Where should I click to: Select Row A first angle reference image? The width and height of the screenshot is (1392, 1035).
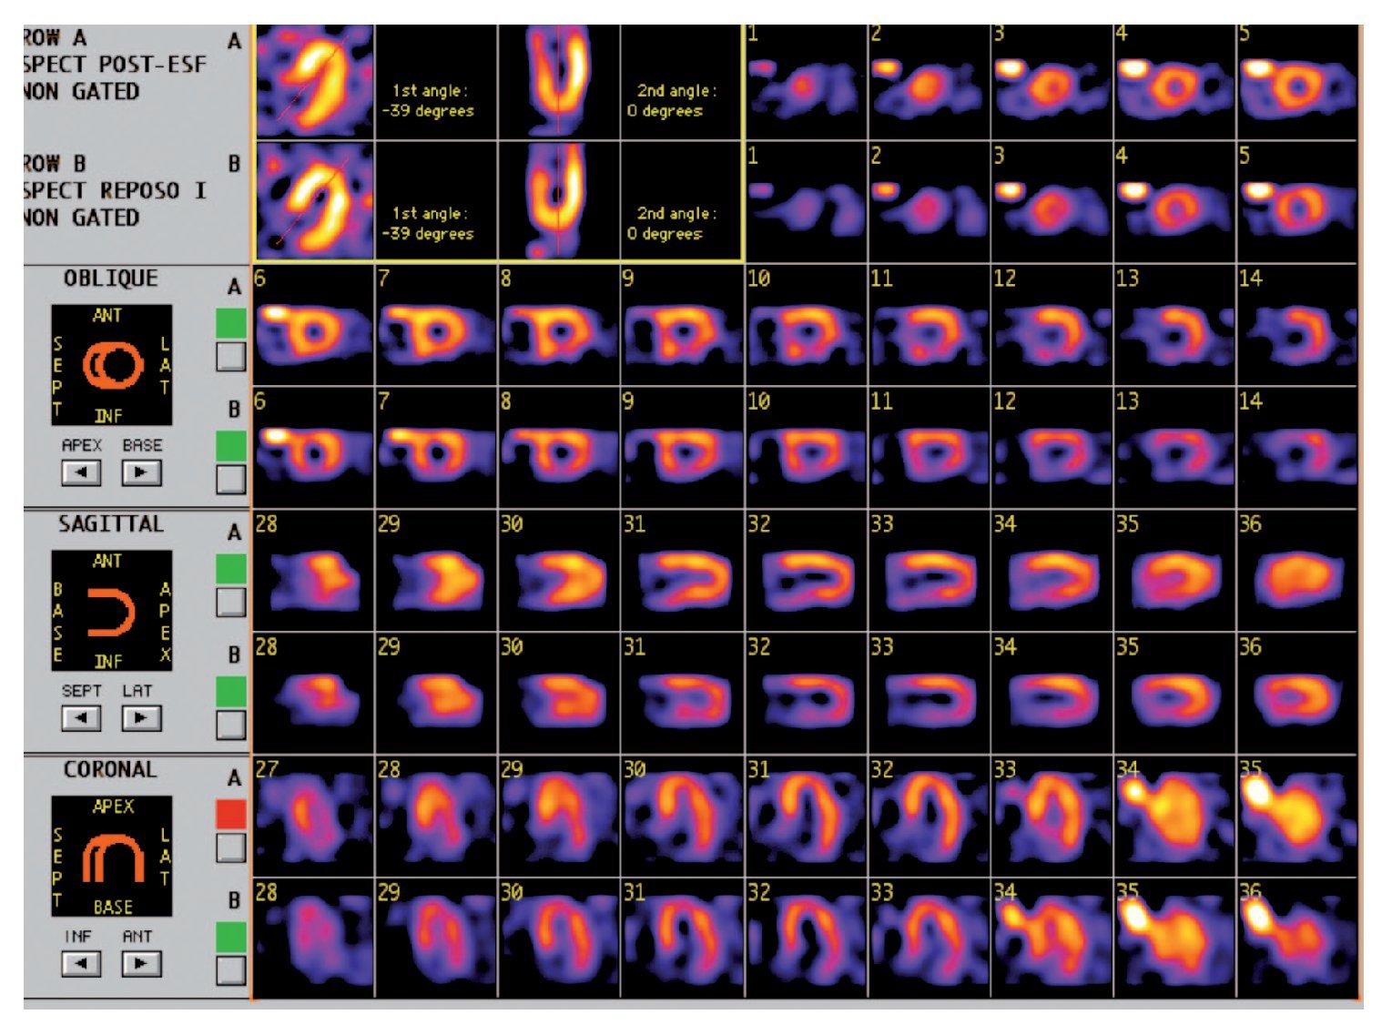[x=314, y=83]
